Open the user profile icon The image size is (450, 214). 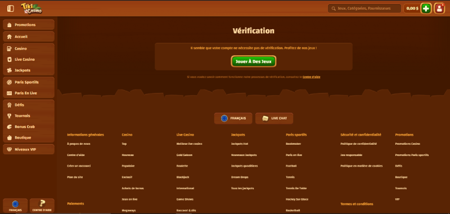(439, 8)
